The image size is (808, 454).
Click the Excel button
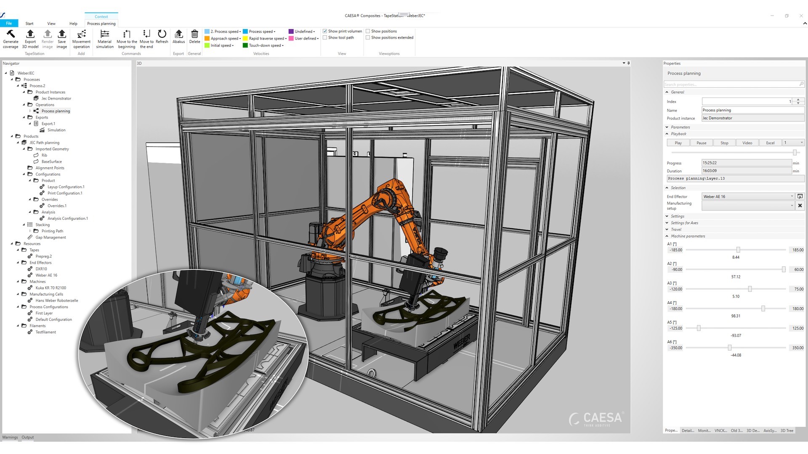tap(770, 143)
